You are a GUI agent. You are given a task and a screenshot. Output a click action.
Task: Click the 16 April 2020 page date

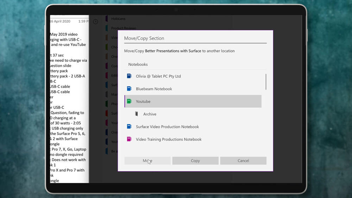[60, 21]
